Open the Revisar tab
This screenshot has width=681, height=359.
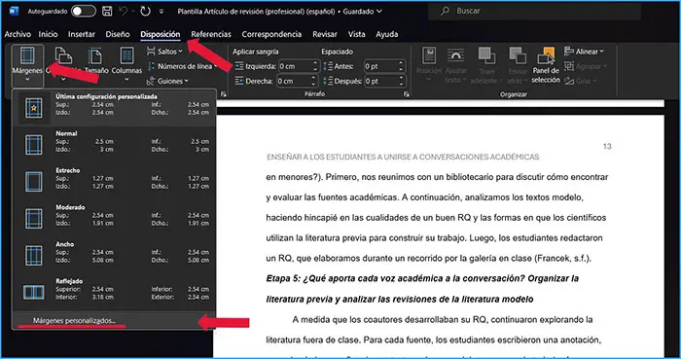pyautogui.click(x=325, y=34)
